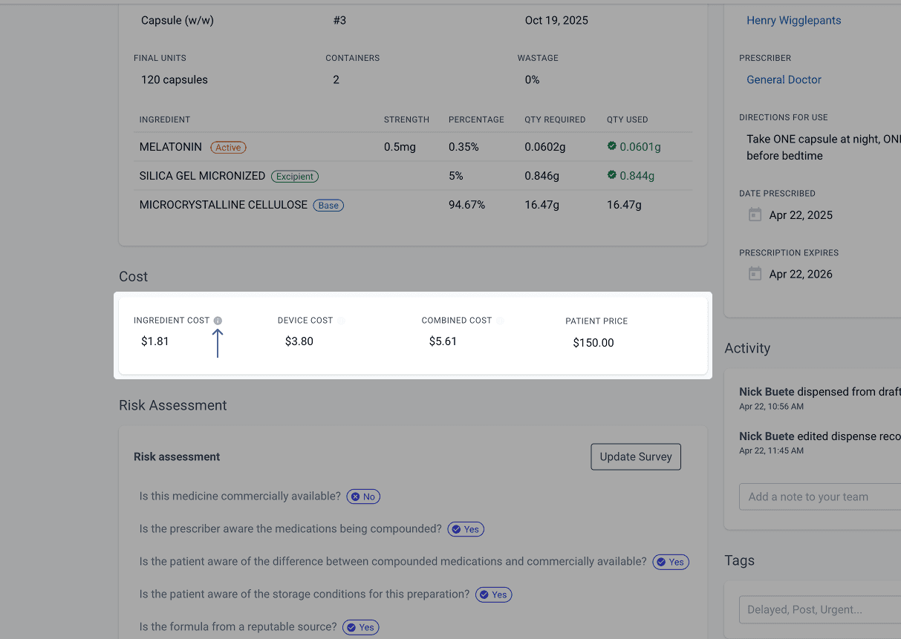Click the QTY USED column header
The height and width of the screenshot is (639, 901).
(627, 119)
